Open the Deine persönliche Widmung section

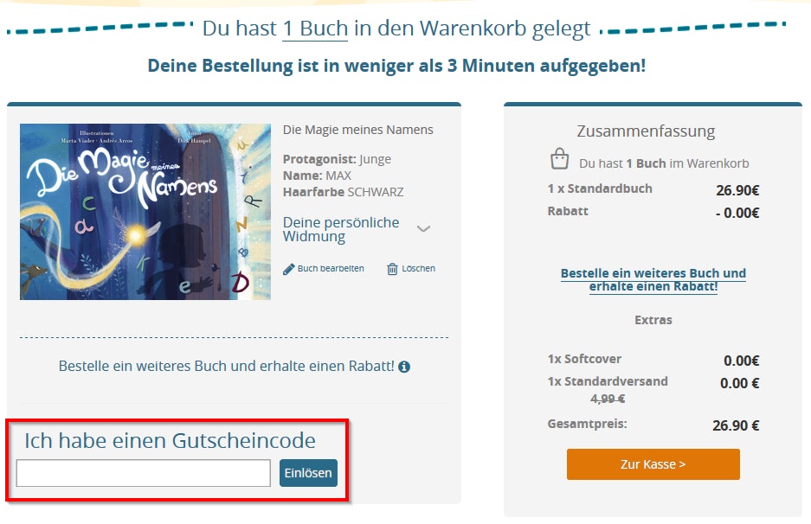coord(341,229)
